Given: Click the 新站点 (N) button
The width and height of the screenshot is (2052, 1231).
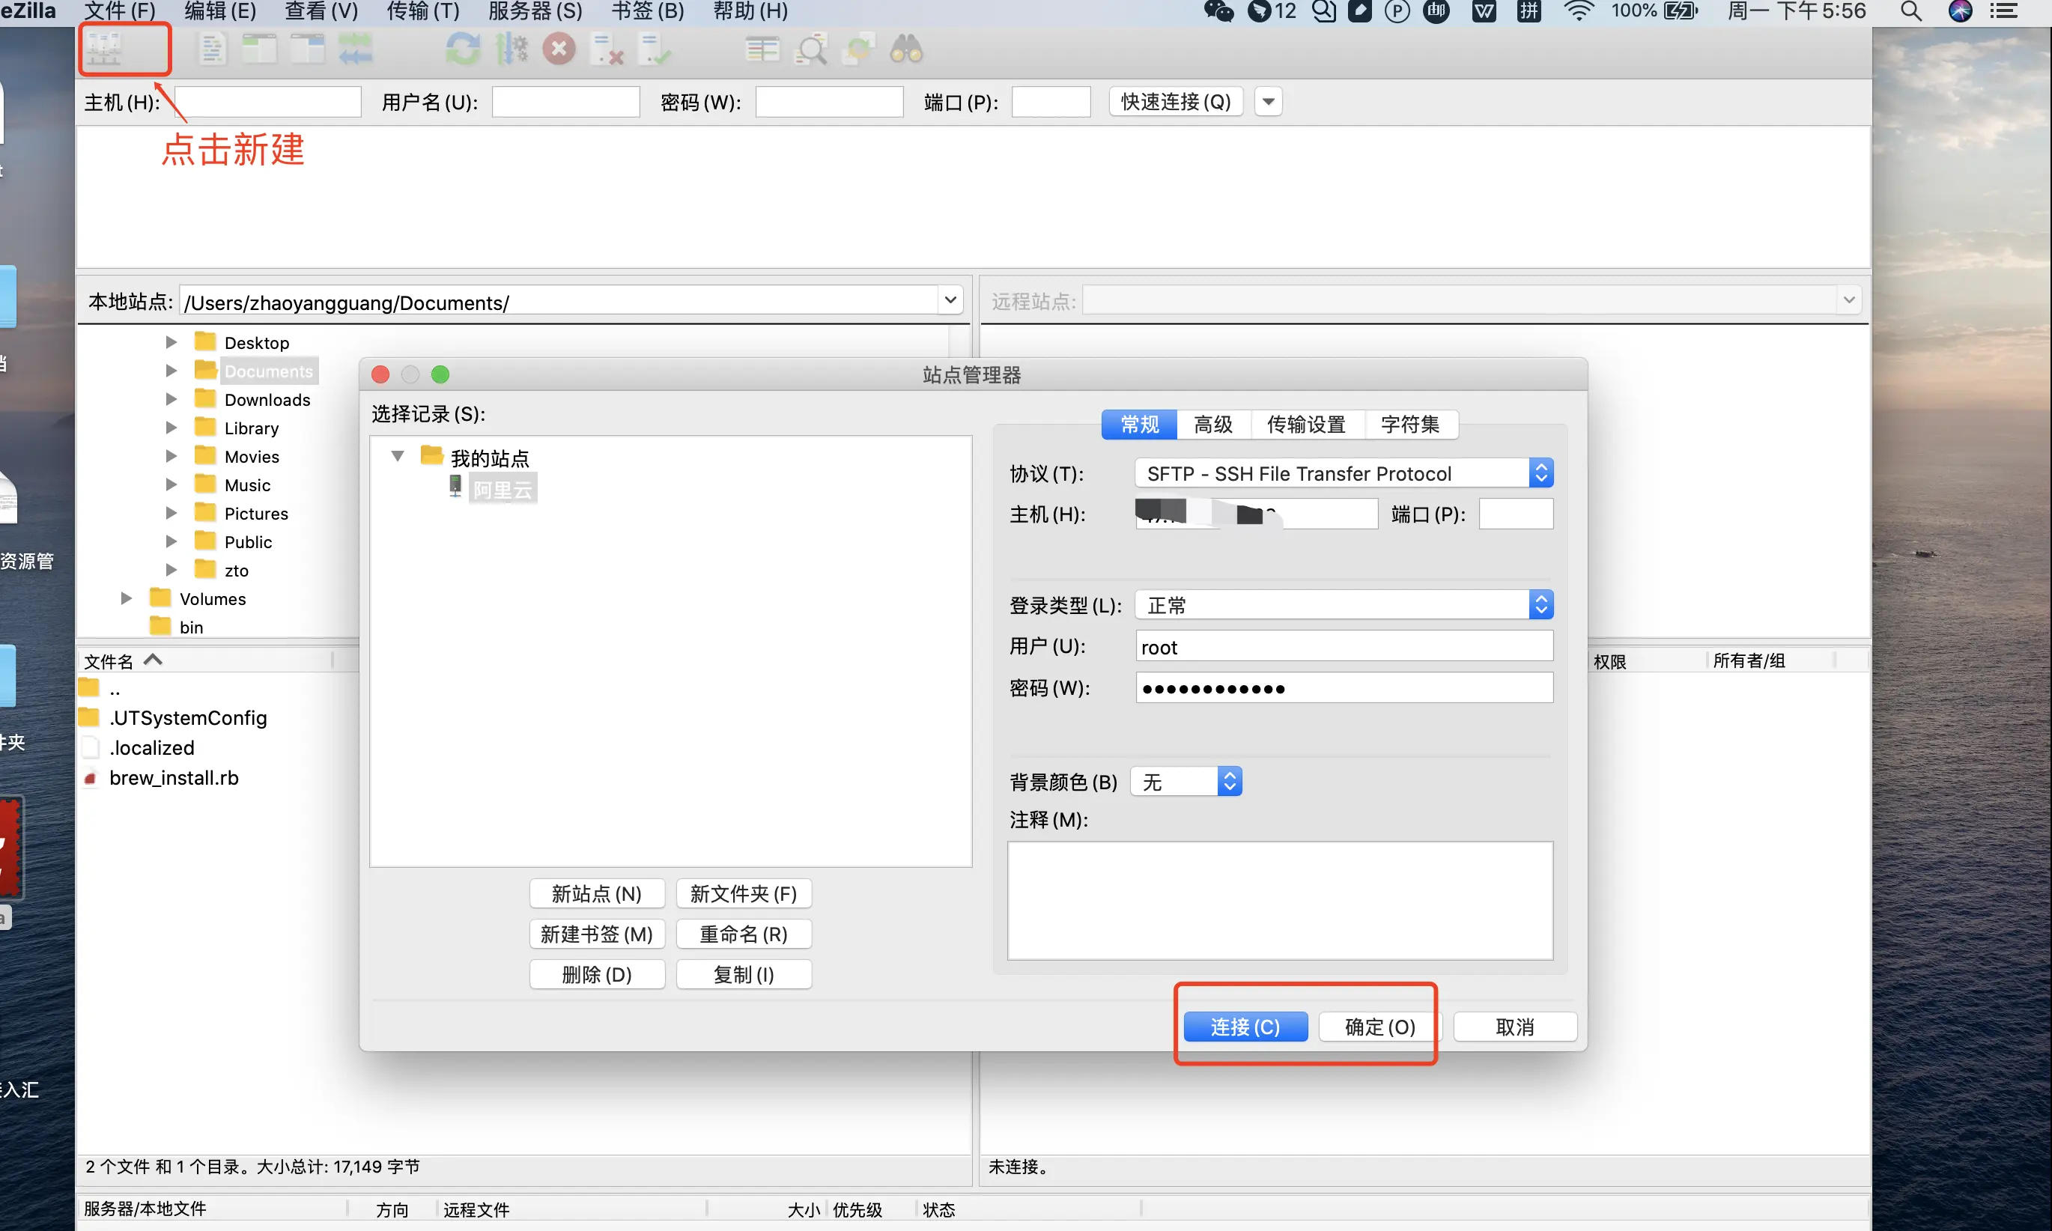Looking at the screenshot, I should (x=596, y=893).
